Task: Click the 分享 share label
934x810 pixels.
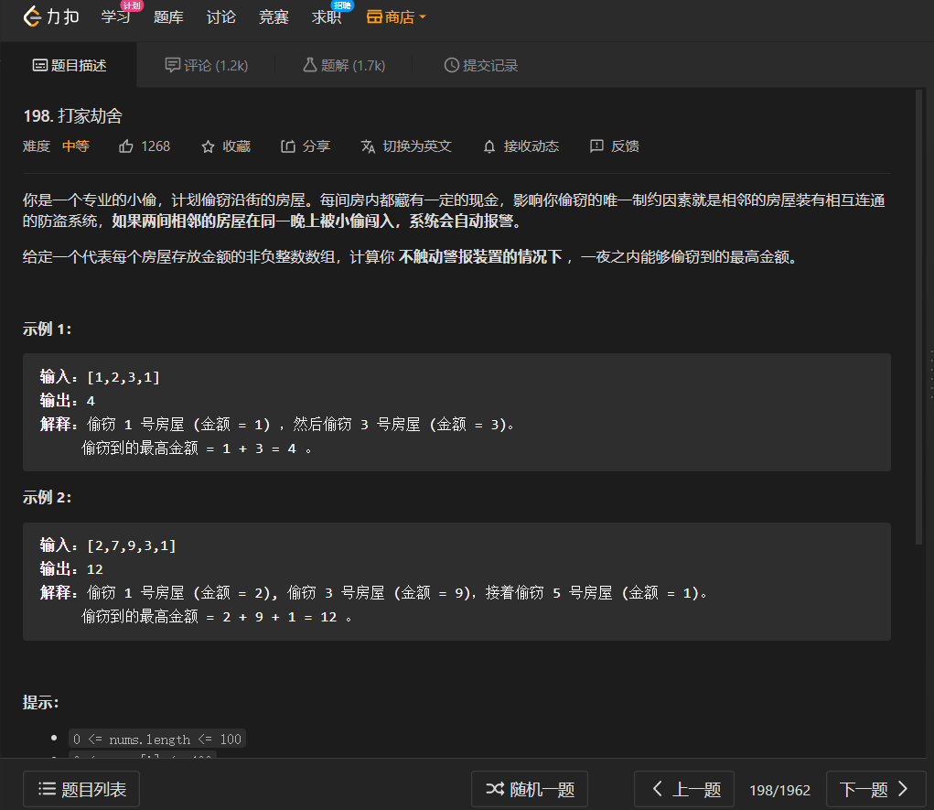Action: click(317, 146)
